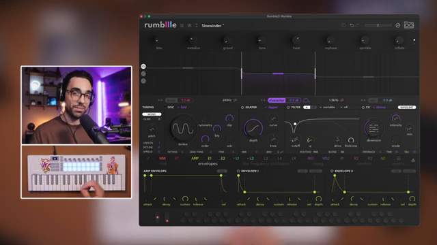
Task: Click the undo arrow icon
Action: 352,25
